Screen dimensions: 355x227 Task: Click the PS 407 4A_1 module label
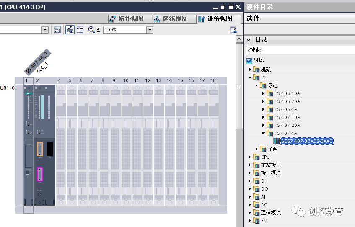pyautogui.click(x=38, y=62)
